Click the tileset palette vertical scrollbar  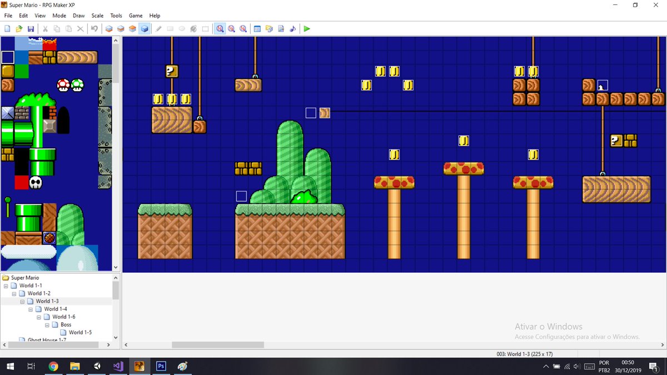[116, 154]
